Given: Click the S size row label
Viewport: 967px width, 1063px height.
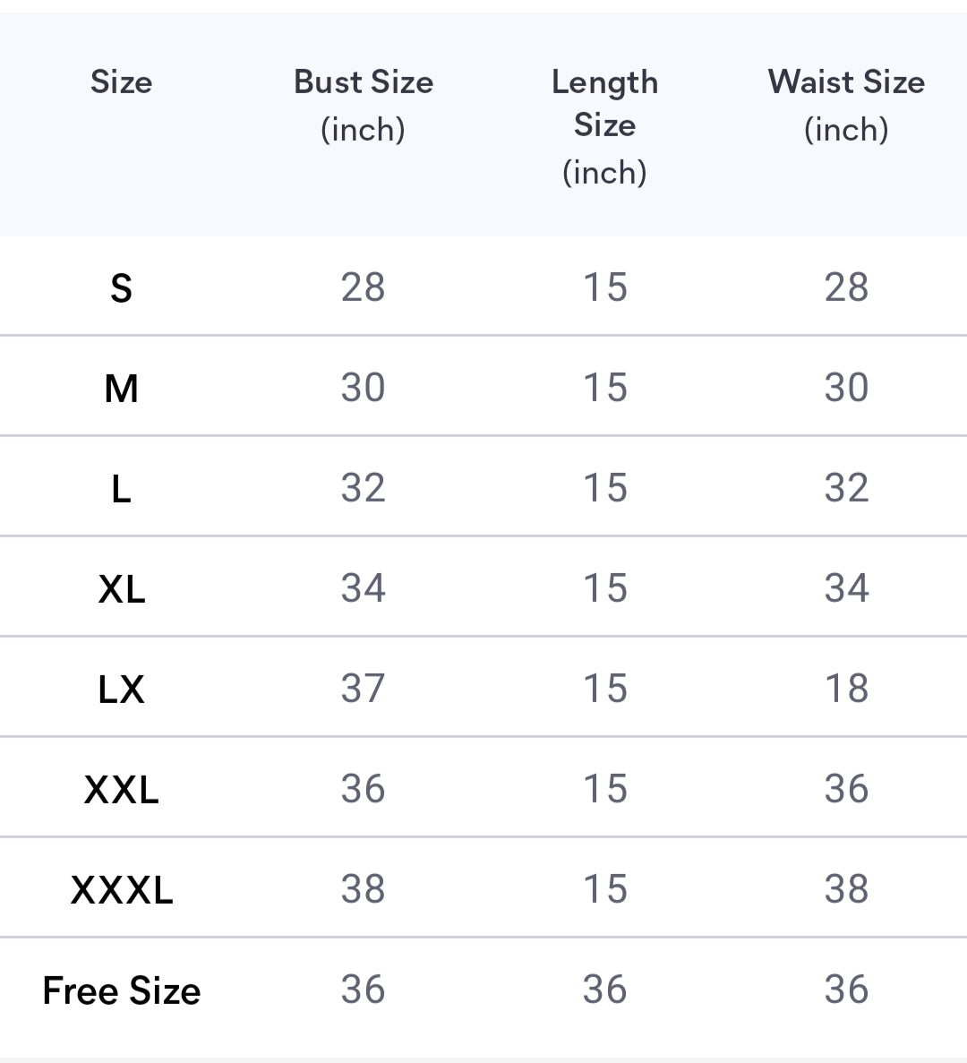Looking at the screenshot, I should click(x=121, y=288).
